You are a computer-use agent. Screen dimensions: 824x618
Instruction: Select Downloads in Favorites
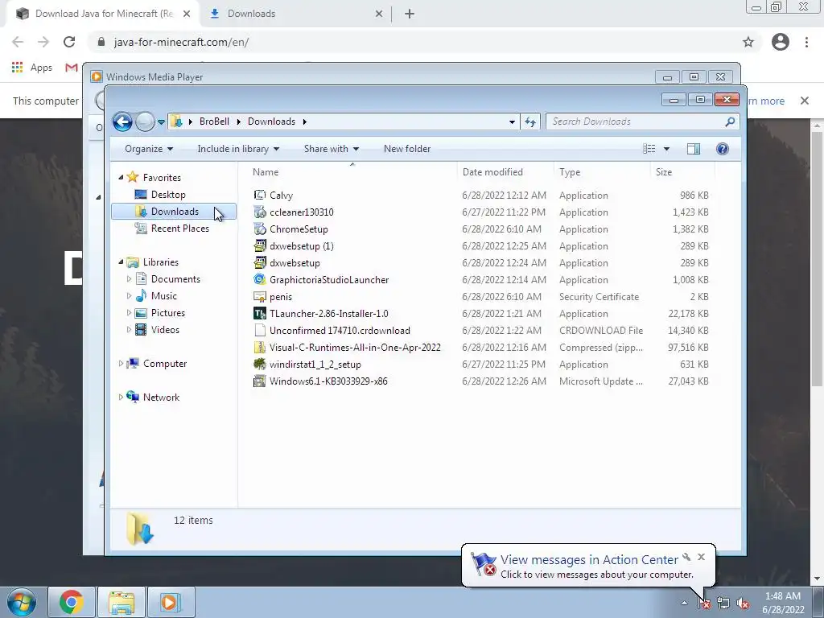click(174, 212)
